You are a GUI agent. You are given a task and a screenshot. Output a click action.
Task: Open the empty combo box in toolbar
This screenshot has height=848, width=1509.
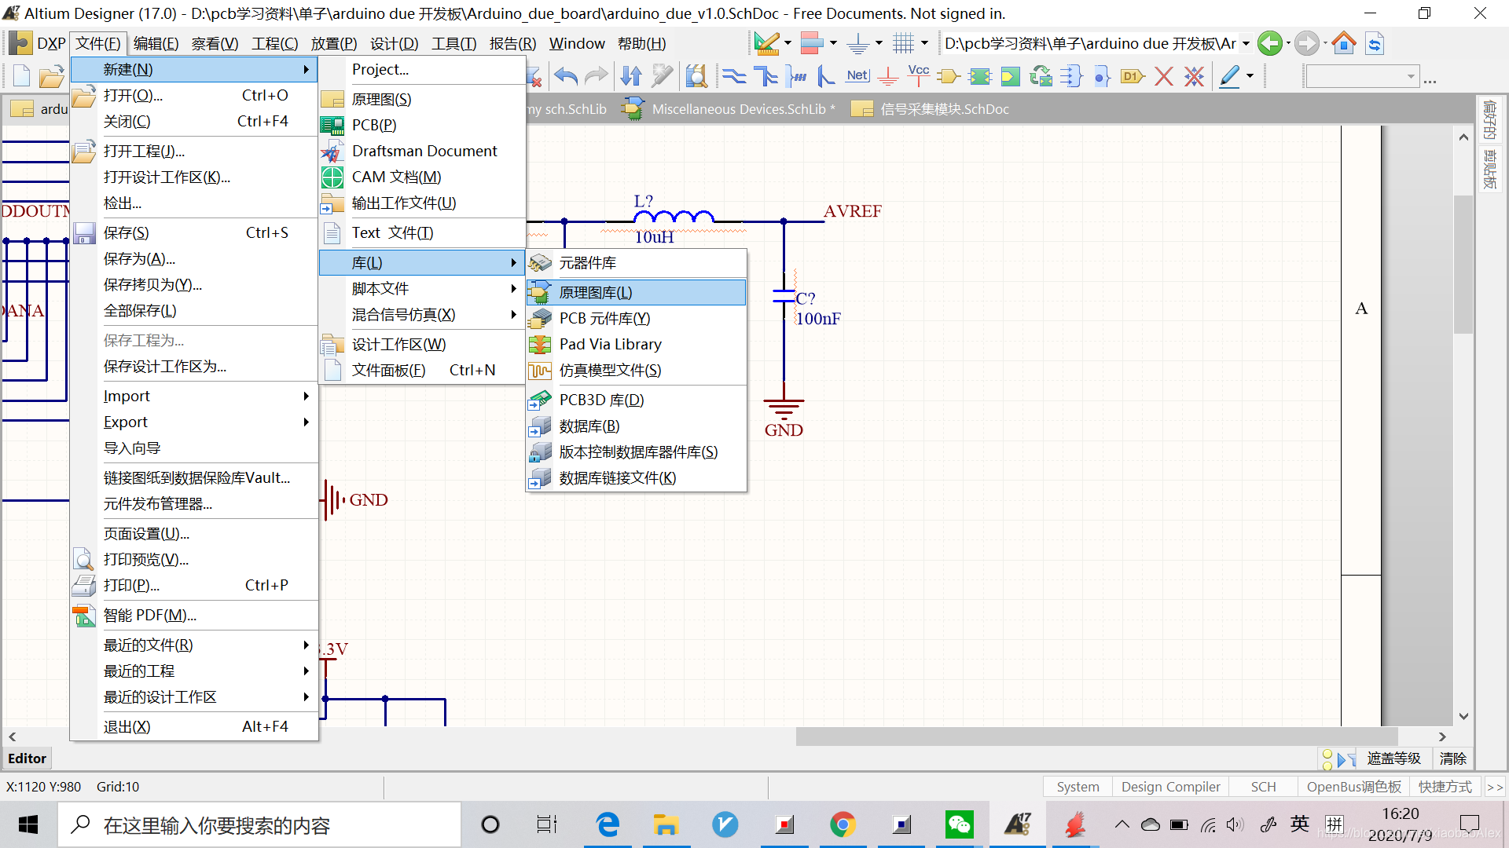click(1361, 77)
